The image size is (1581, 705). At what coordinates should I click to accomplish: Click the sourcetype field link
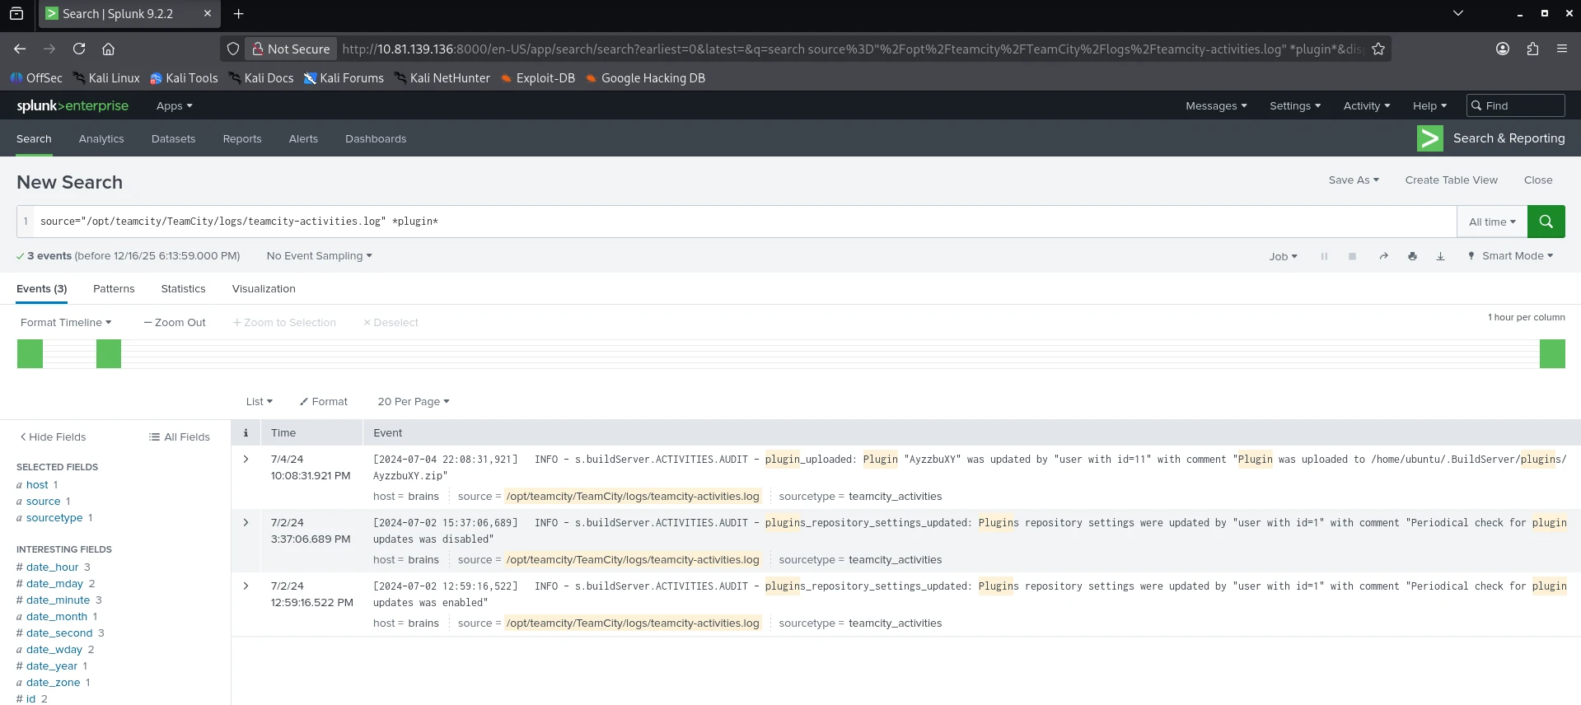tap(54, 517)
